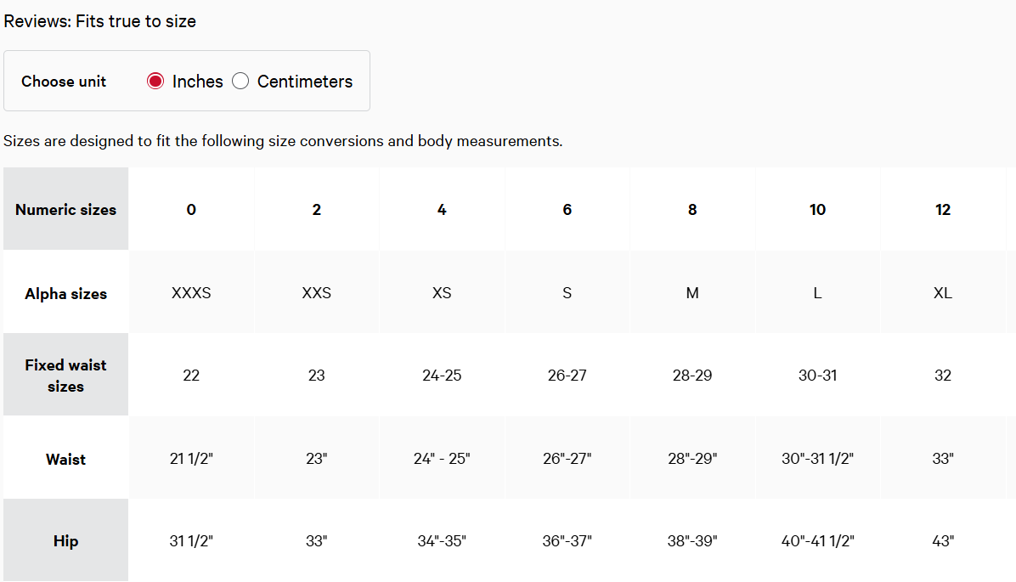Click numeric size 6 column header

click(567, 209)
